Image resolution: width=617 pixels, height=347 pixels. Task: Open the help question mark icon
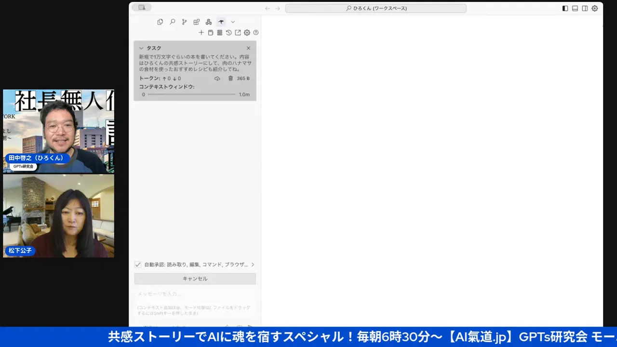coord(256,33)
